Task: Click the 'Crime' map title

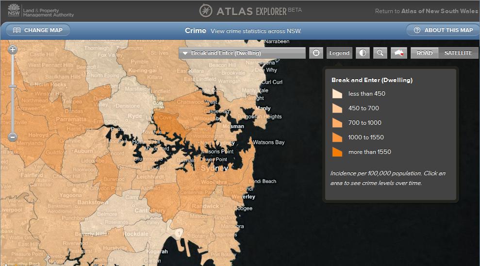Action: (x=195, y=31)
